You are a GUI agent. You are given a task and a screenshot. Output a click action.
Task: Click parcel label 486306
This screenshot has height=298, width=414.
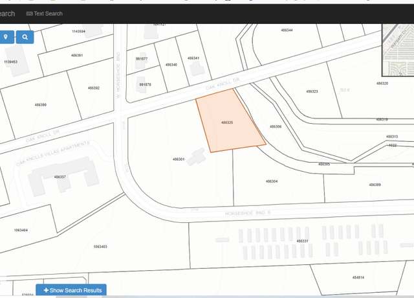coord(276,127)
